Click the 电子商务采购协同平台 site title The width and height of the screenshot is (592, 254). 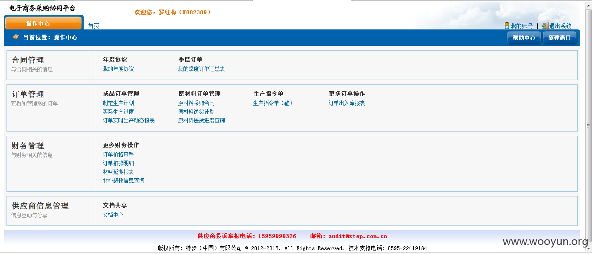42,8
